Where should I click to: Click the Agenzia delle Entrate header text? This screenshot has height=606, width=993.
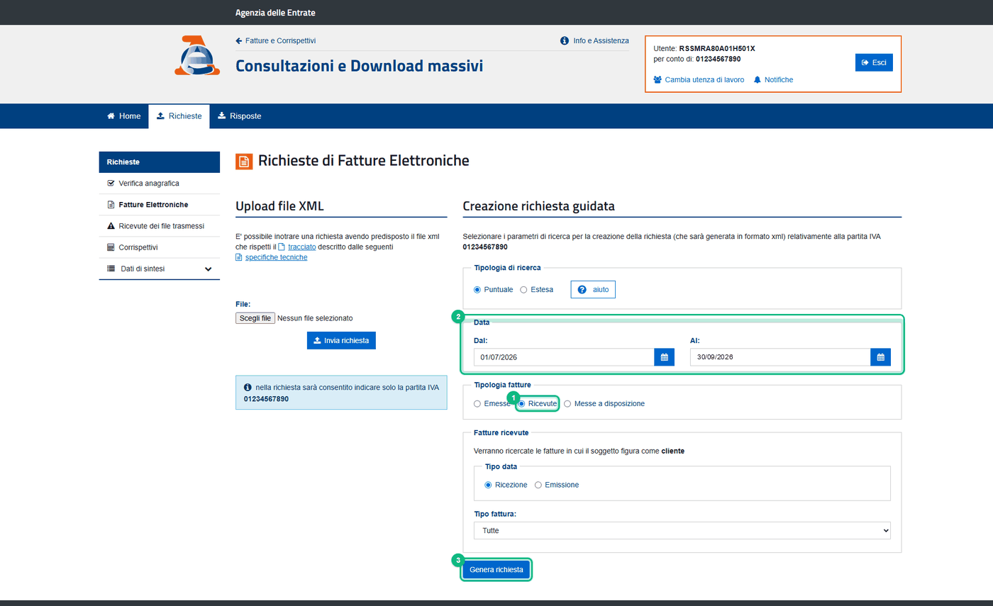[275, 13]
